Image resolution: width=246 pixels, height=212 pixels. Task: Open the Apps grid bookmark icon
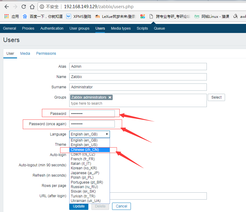(x=6, y=16)
